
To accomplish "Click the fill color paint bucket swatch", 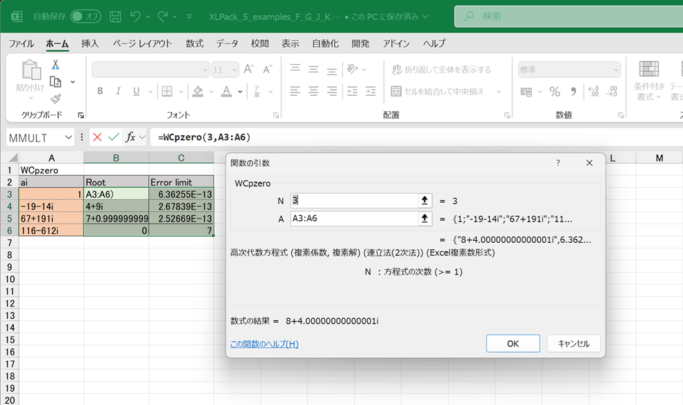I will [198, 91].
